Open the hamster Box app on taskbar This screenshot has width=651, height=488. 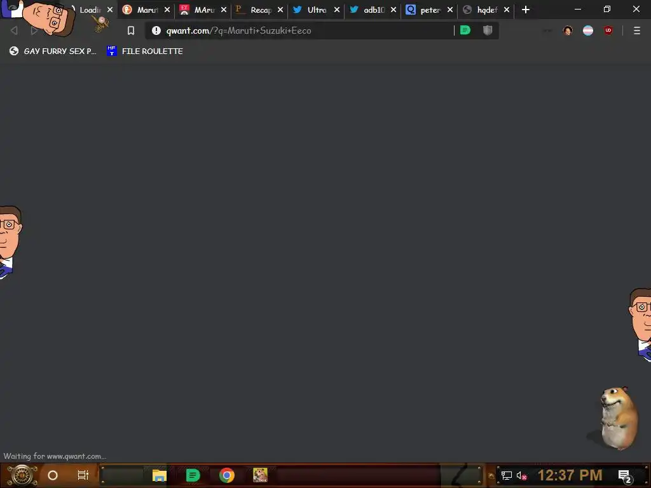260,475
